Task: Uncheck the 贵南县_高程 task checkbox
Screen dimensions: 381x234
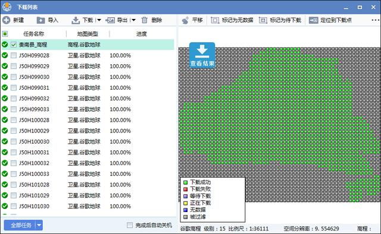Action: pyautogui.click(x=14, y=45)
